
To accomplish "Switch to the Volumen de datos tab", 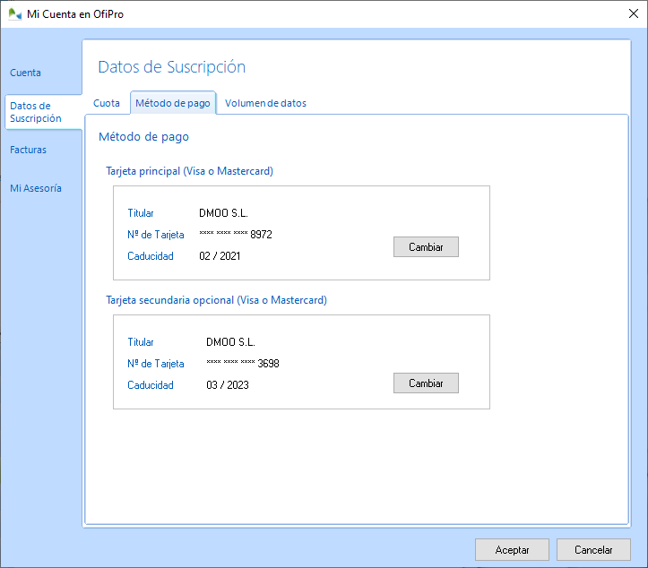I will pos(265,103).
